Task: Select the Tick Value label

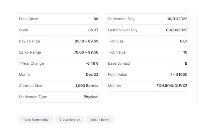Action: (116, 52)
